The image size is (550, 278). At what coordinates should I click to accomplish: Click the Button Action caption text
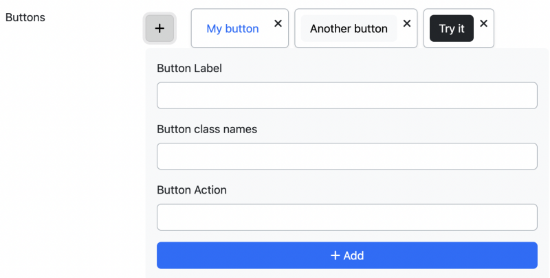(192, 189)
